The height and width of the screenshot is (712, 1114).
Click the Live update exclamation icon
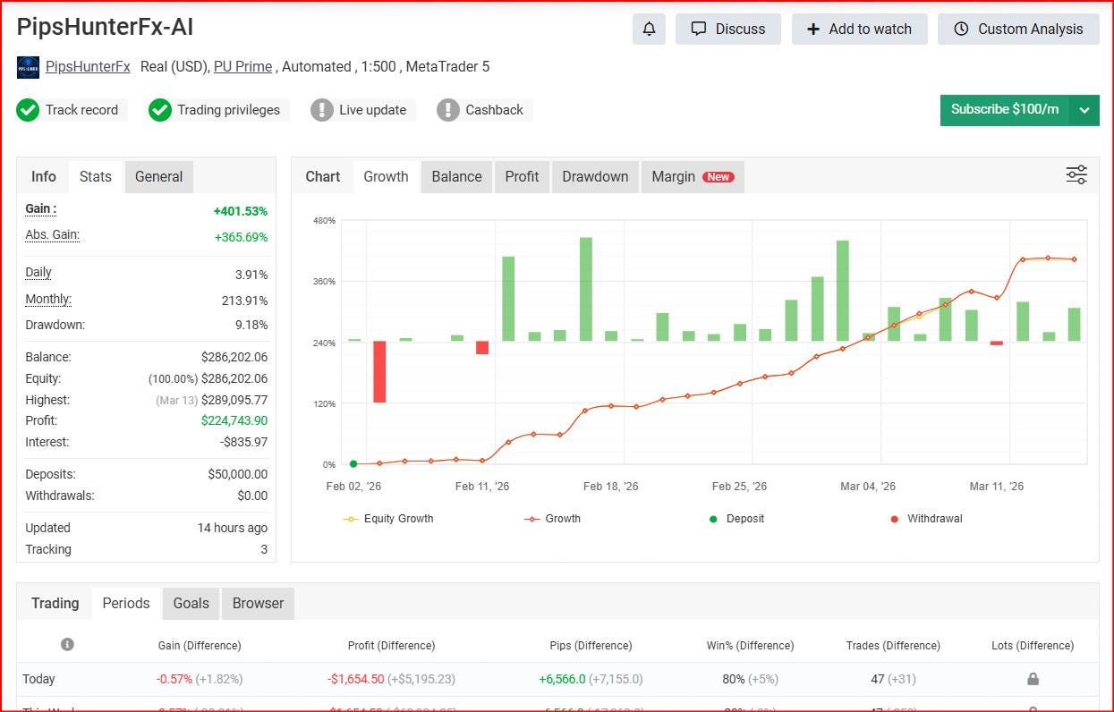pyautogui.click(x=321, y=110)
